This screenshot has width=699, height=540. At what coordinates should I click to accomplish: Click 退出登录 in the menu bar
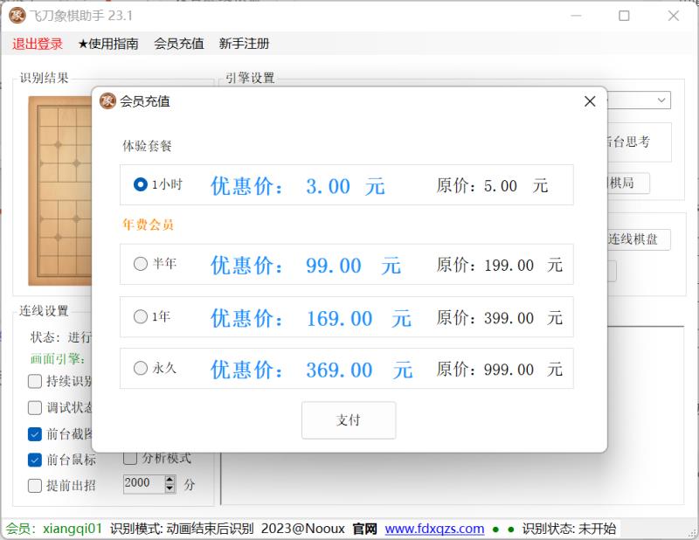tap(38, 44)
